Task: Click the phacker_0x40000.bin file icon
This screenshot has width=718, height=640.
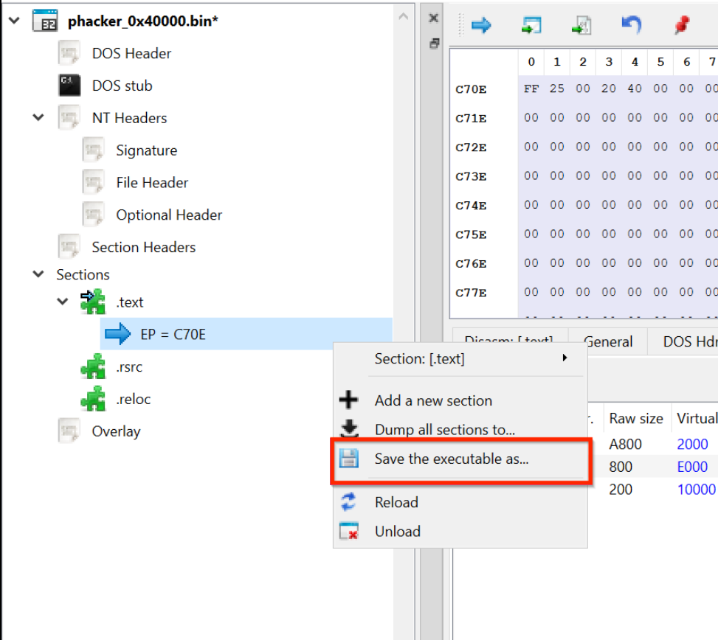Action: point(45,21)
